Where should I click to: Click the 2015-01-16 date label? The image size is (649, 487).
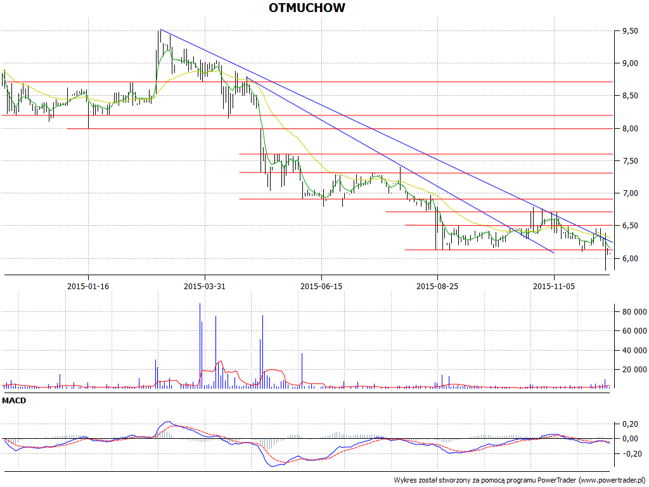88,286
